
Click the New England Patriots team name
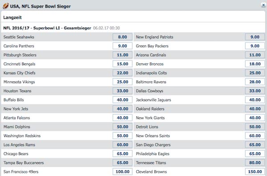coord(154,37)
